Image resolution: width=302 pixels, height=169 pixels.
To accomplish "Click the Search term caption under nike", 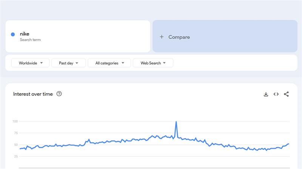I will click(x=30, y=40).
